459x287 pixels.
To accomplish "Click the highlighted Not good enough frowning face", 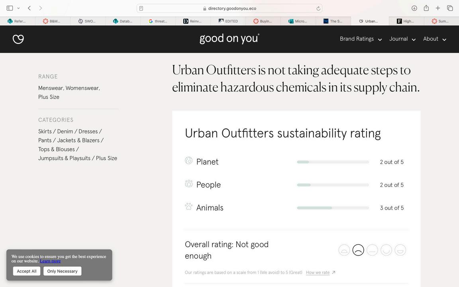I will click(358, 250).
